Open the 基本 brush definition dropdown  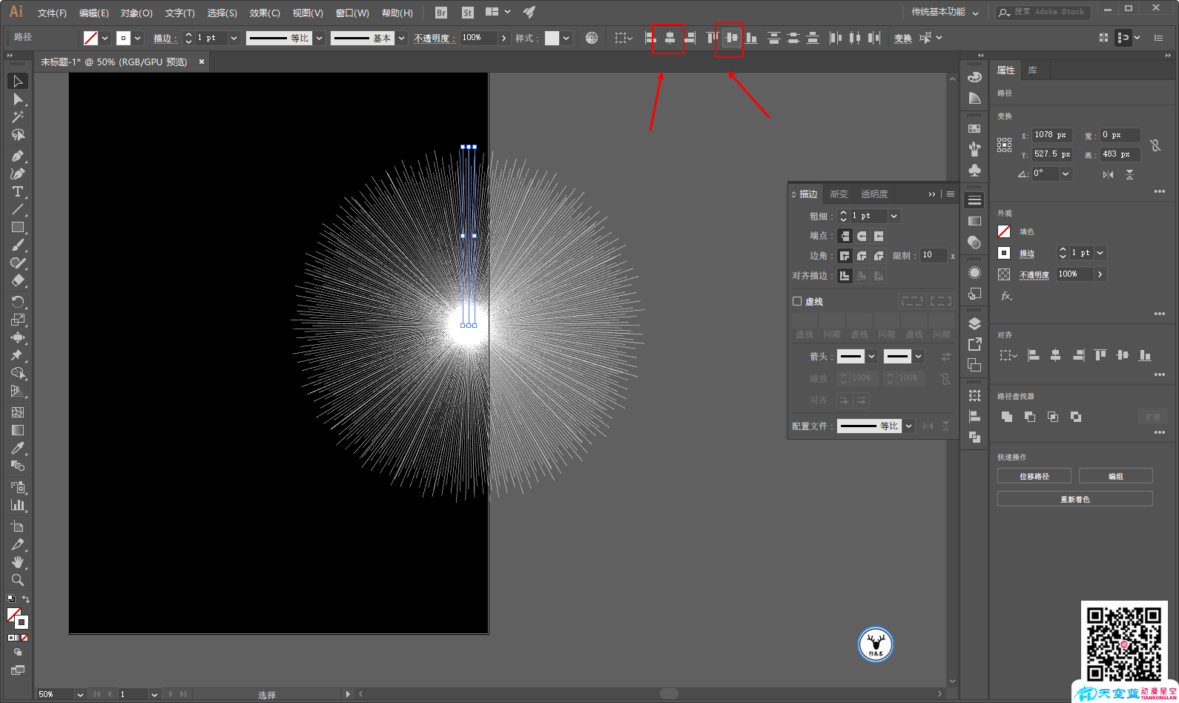click(x=401, y=38)
